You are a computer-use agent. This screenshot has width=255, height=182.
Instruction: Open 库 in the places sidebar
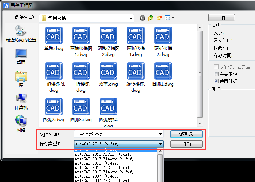[x=21, y=79]
